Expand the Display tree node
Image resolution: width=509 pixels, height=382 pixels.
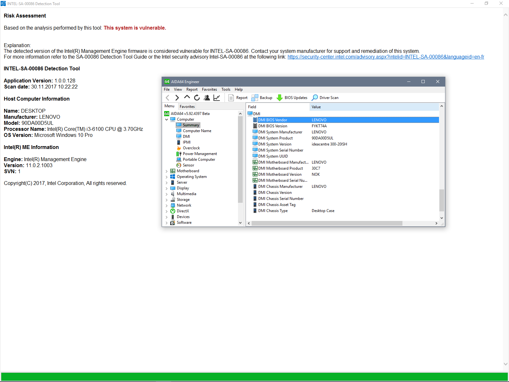(x=166, y=188)
